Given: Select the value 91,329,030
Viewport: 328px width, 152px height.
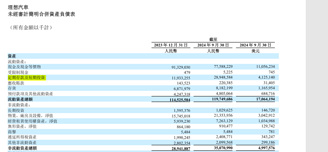Looking at the screenshot, I should pyautogui.click(x=181, y=67).
